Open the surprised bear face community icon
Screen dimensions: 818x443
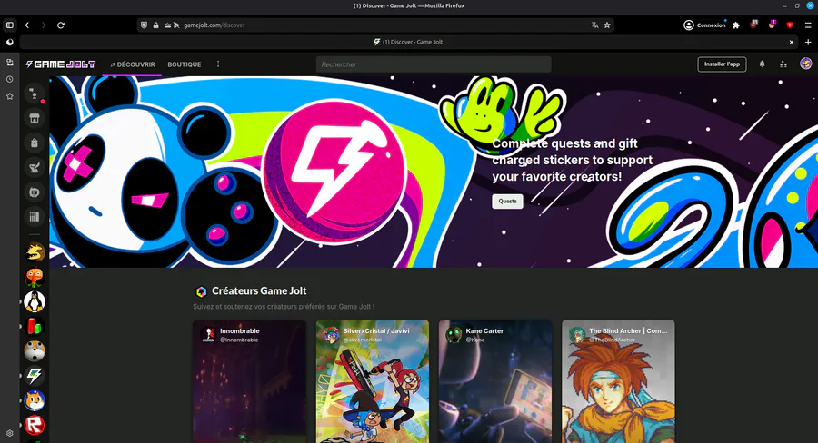[35, 351]
